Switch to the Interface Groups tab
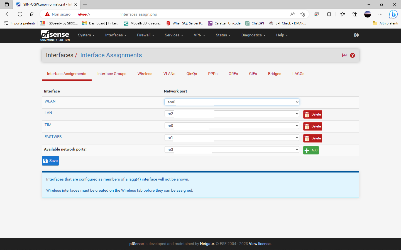The width and height of the screenshot is (401, 250). pos(112,74)
